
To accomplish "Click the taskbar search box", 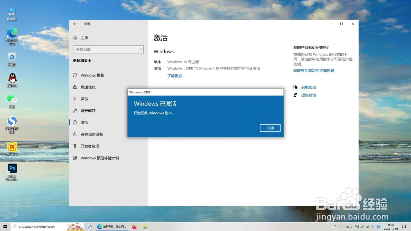I will click(x=48, y=227).
